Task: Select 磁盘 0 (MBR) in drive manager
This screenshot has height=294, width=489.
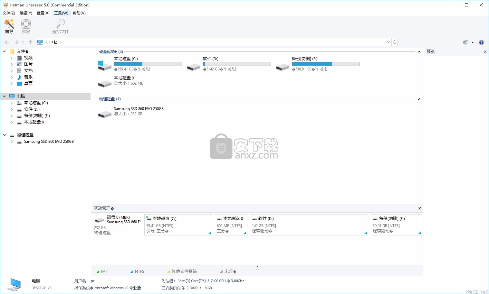Action: 117,225
